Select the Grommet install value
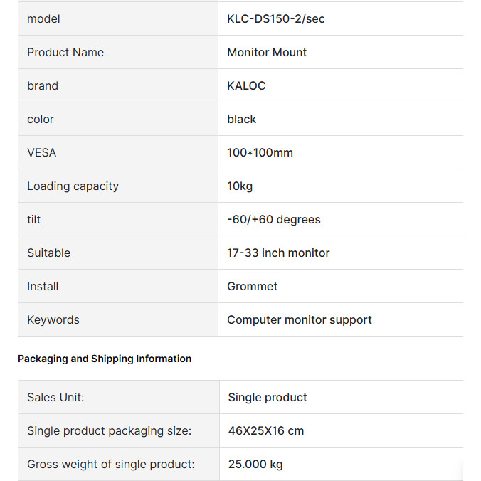481x481 pixels. pyautogui.click(x=252, y=287)
